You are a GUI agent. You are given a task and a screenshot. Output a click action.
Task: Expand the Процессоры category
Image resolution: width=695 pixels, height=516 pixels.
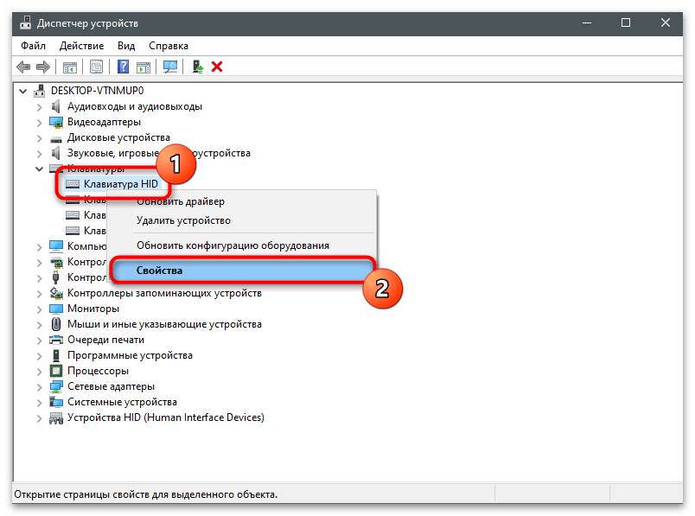(x=40, y=371)
